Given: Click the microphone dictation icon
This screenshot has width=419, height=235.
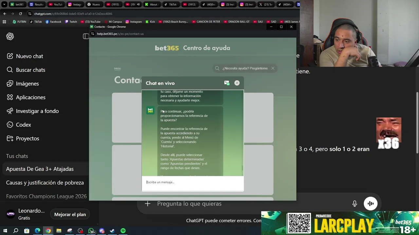Looking at the screenshot, I should click(x=355, y=204).
